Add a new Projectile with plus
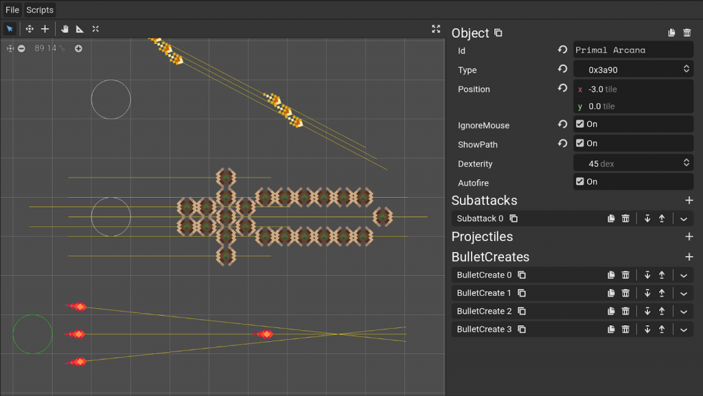 (x=689, y=237)
